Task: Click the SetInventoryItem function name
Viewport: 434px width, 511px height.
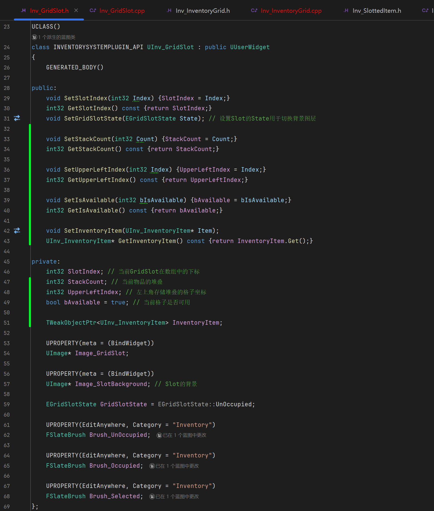Action: (x=93, y=231)
